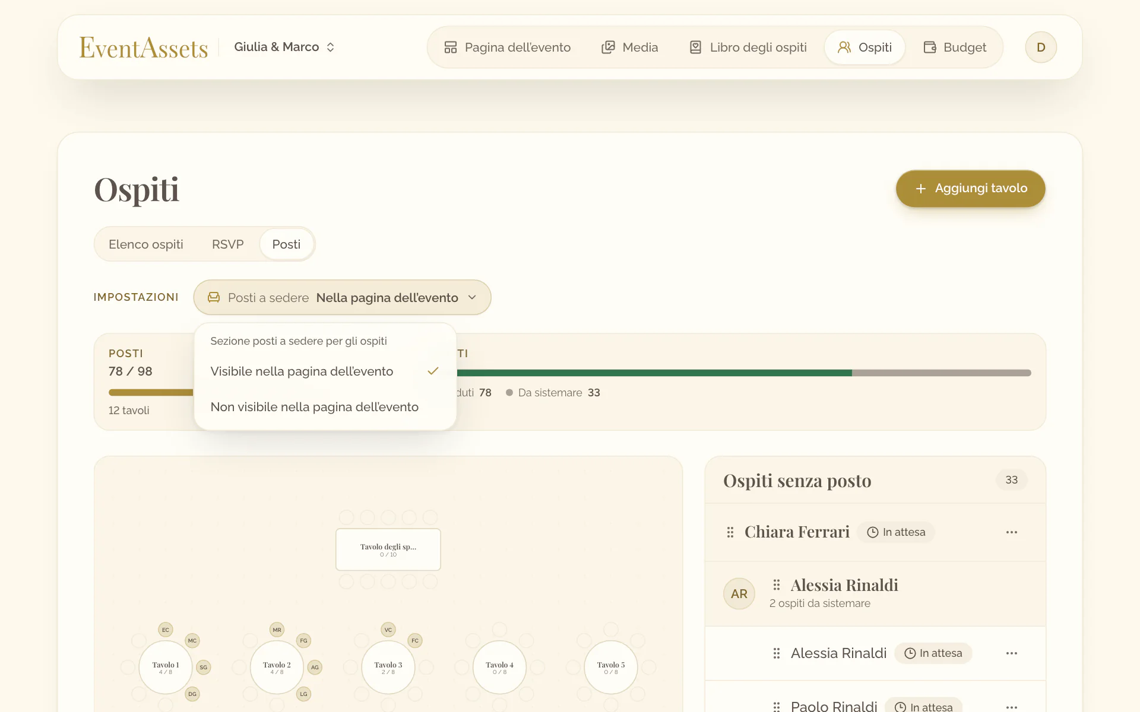Image resolution: width=1140 pixels, height=712 pixels.
Task: Open the In attesa Alessia Rinaldi options
Action: pyautogui.click(x=1012, y=653)
